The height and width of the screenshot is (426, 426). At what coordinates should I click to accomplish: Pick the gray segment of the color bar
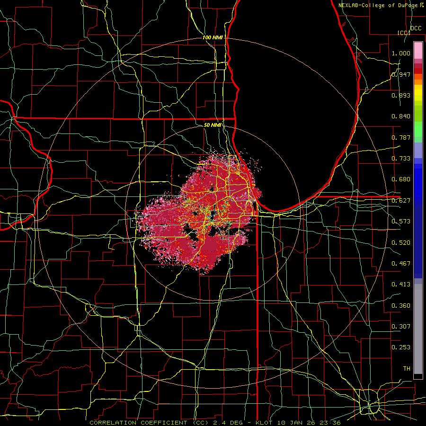click(418, 329)
